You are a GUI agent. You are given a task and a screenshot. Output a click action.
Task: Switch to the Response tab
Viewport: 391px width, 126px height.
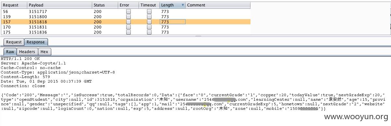click(36, 42)
